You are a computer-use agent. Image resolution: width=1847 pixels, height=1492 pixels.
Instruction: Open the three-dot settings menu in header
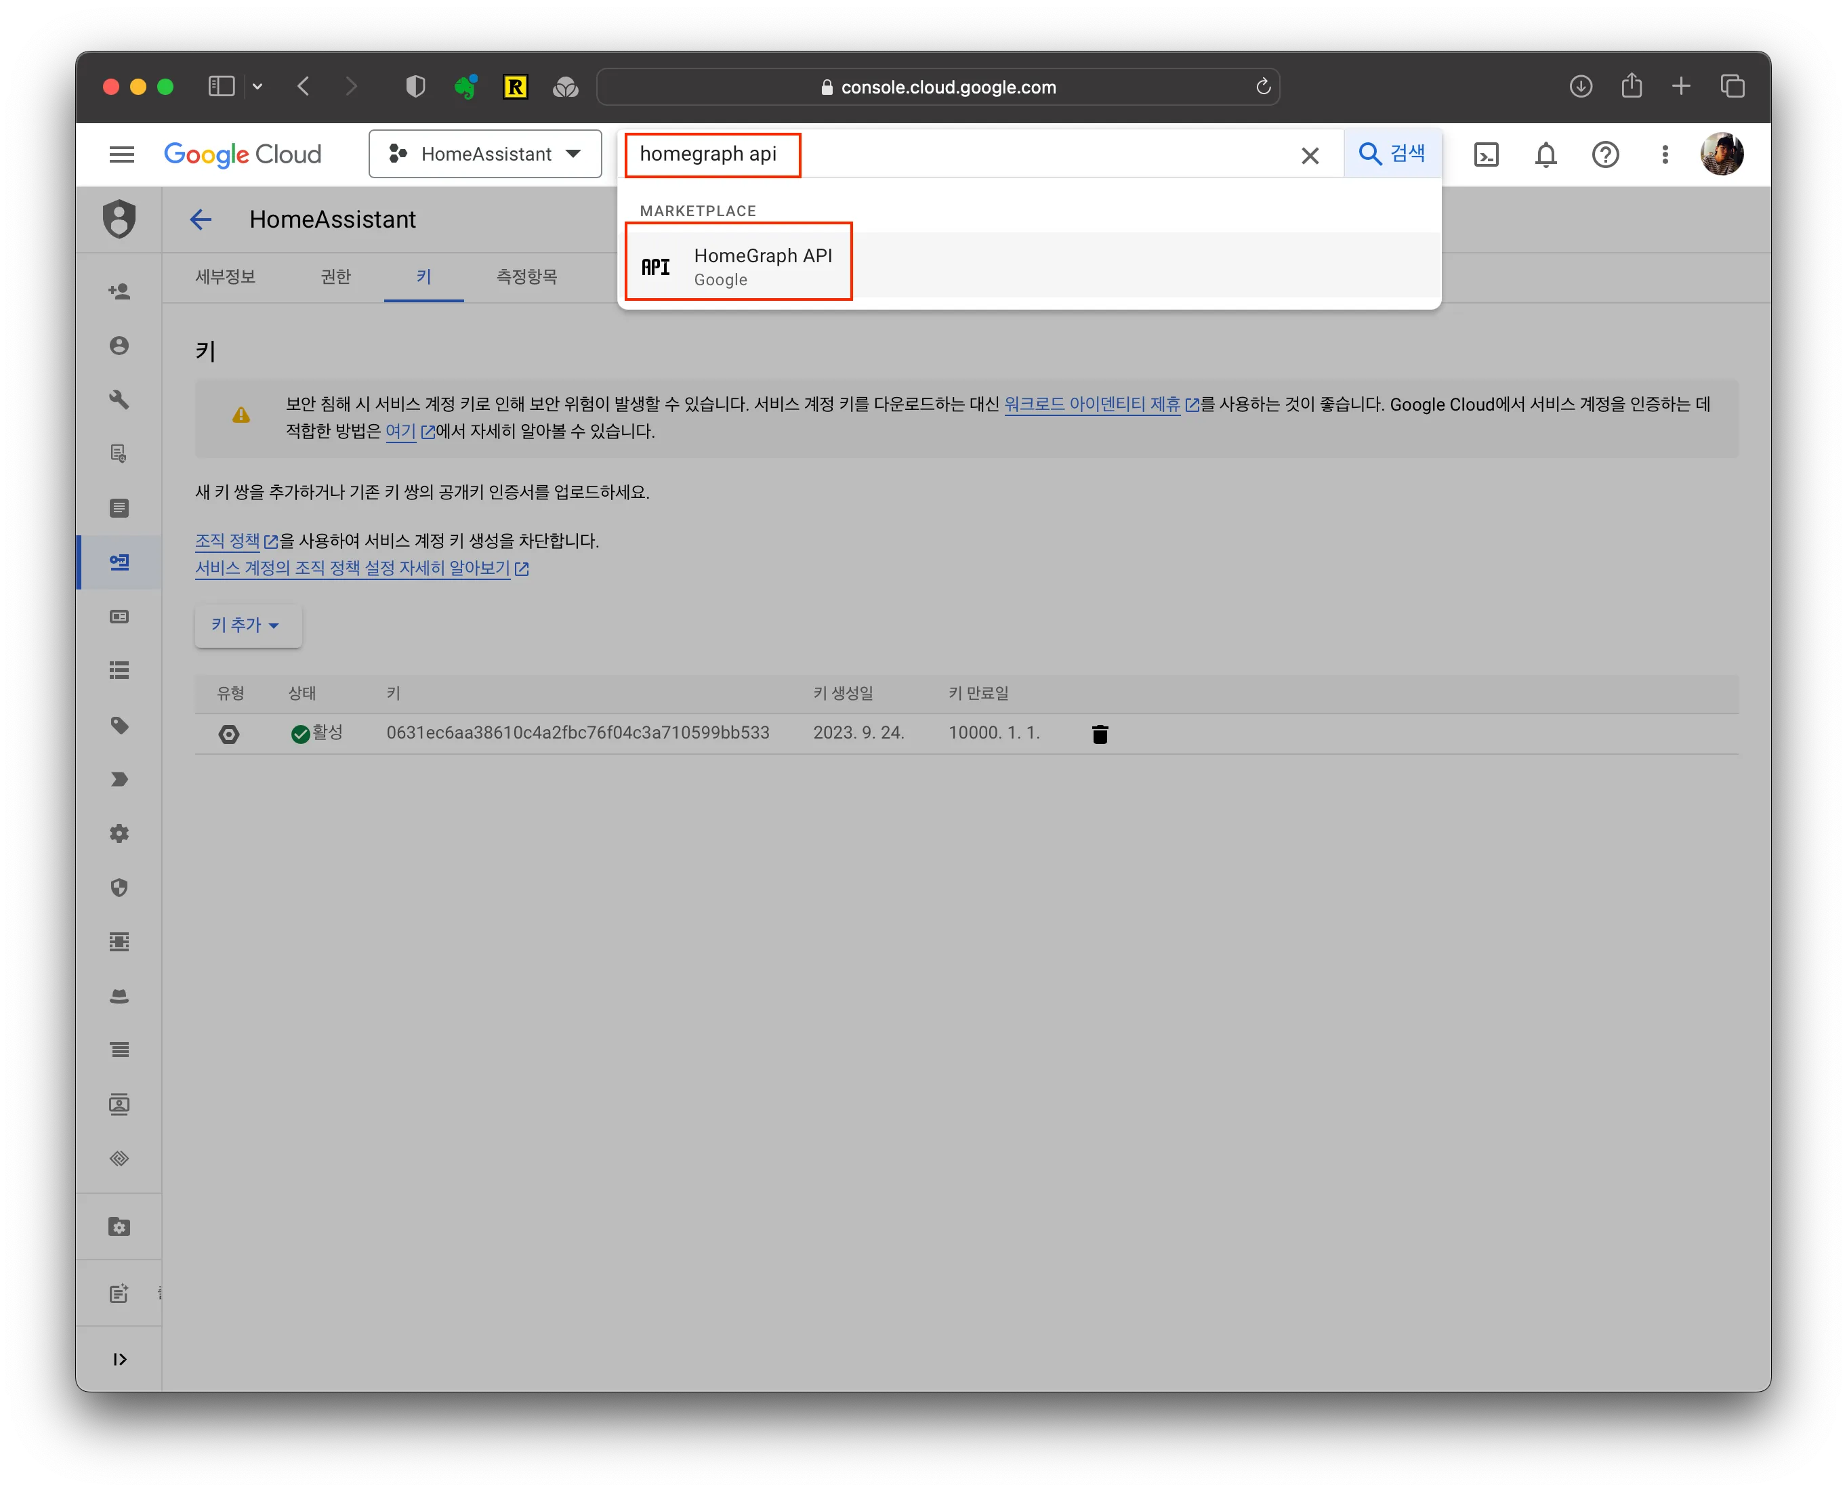(1664, 154)
